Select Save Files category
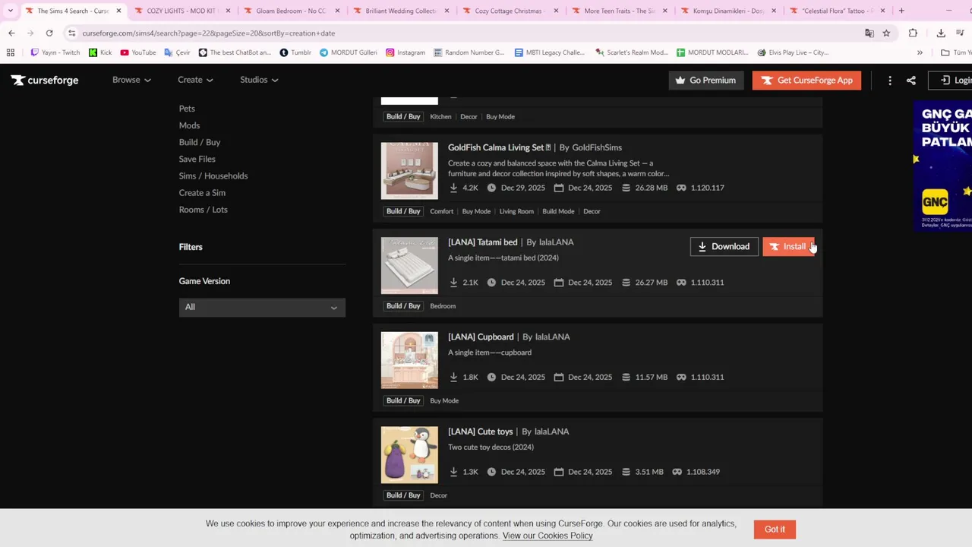The height and width of the screenshot is (547, 972). click(197, 159)
